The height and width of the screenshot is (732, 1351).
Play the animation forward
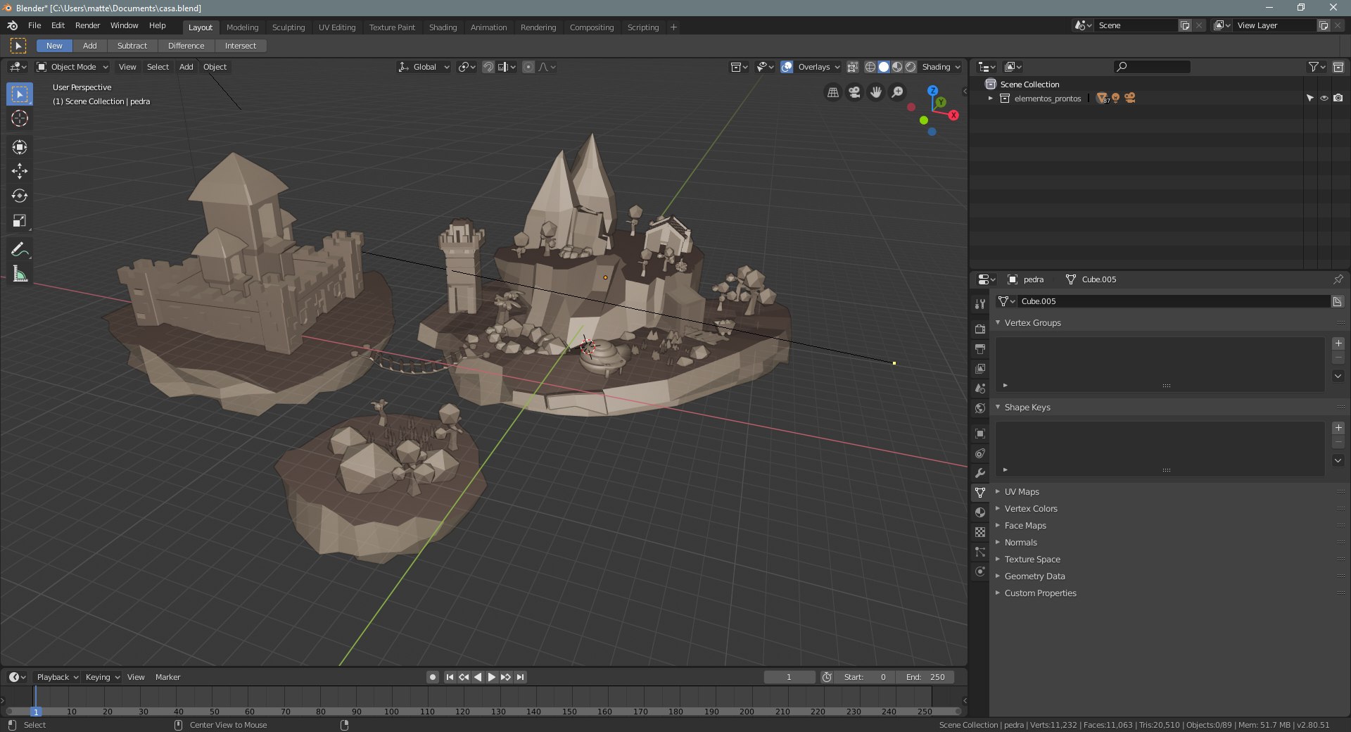pyautogui.click(x=492, y=677)
